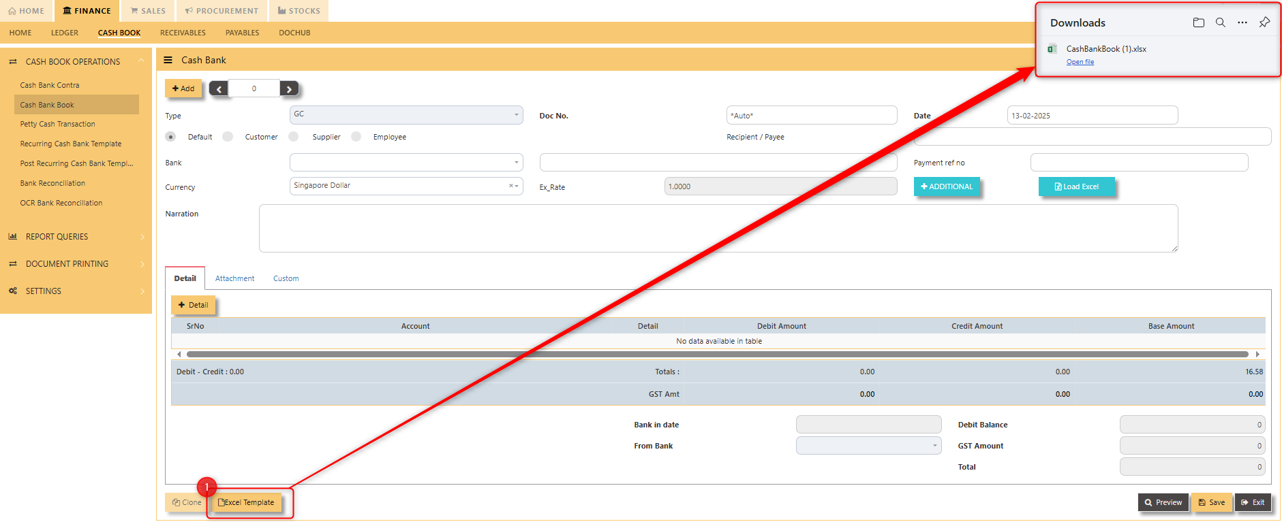Click the Exit button

1253,502
